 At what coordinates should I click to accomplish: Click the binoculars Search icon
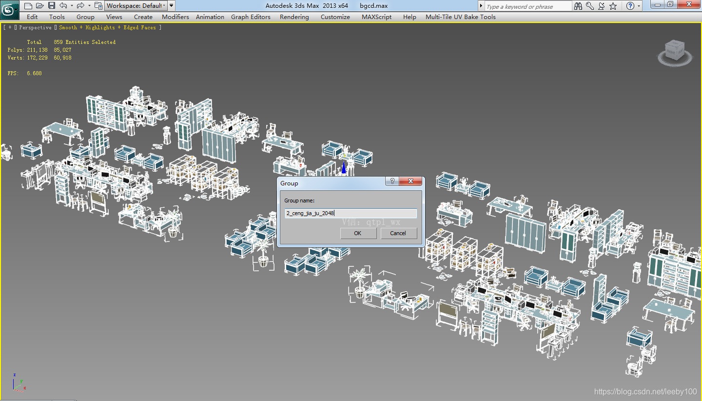click(578, 6)
